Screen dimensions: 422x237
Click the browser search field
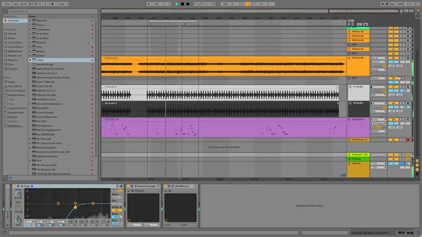point(53,11)
